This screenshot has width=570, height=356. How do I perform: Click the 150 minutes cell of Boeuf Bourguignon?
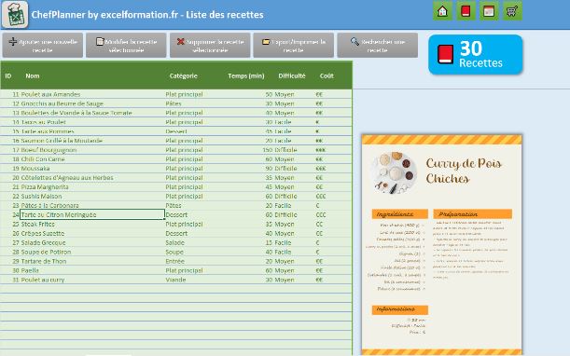268,150
